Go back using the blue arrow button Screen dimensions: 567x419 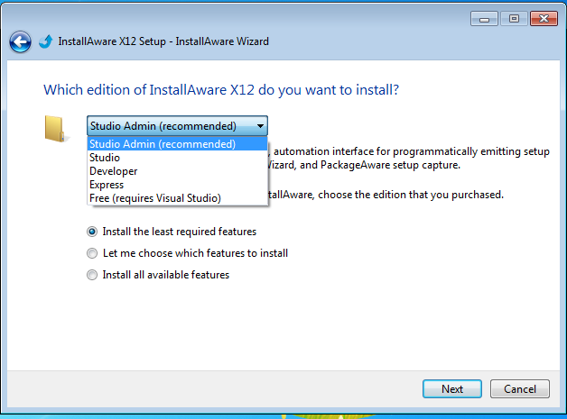[20, 42]
